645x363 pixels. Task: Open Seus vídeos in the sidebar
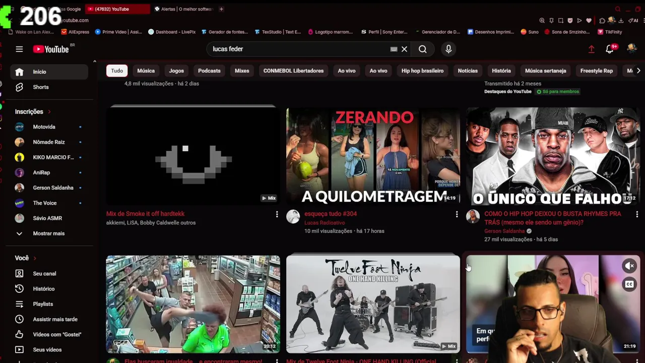[50, 349]
